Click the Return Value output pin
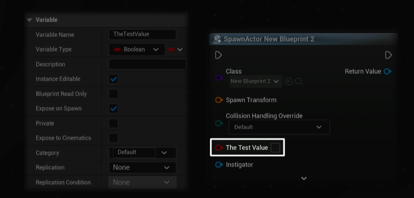The image size is (414, 198). pos(388,71)
